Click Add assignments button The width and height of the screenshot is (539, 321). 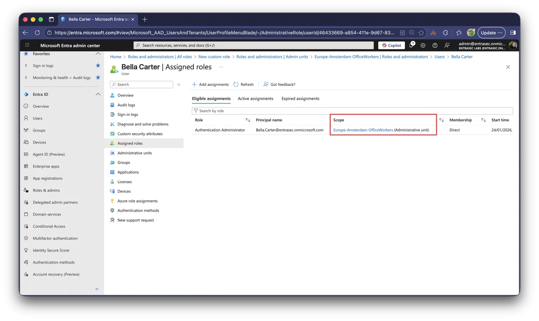click(210, 84)
